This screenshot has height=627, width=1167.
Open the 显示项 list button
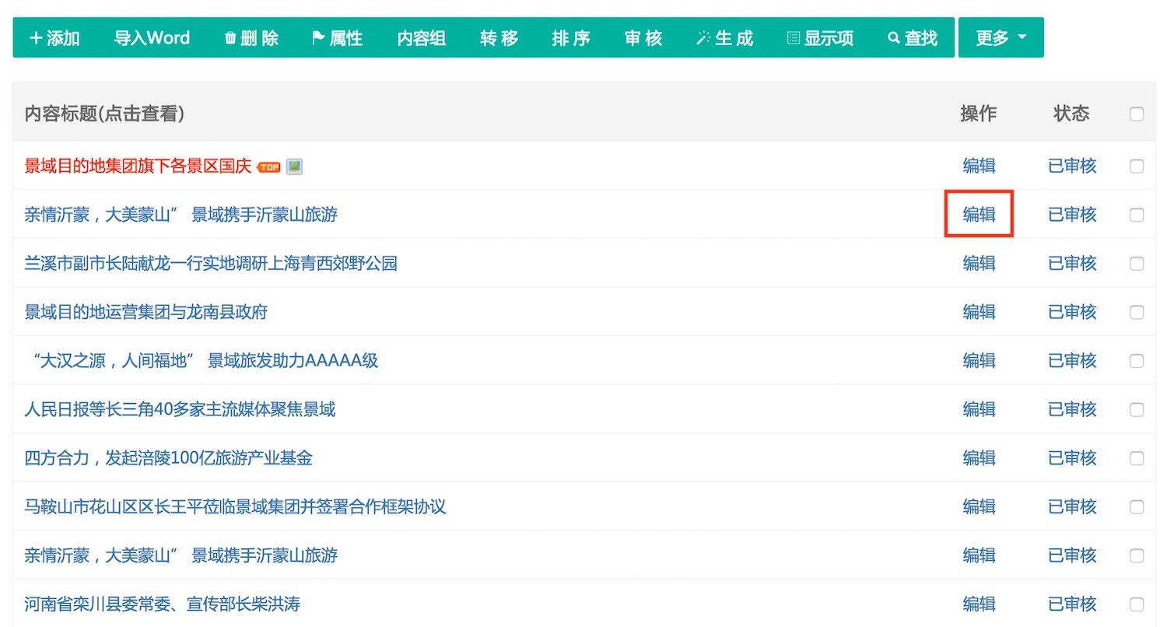click(820, 38)
